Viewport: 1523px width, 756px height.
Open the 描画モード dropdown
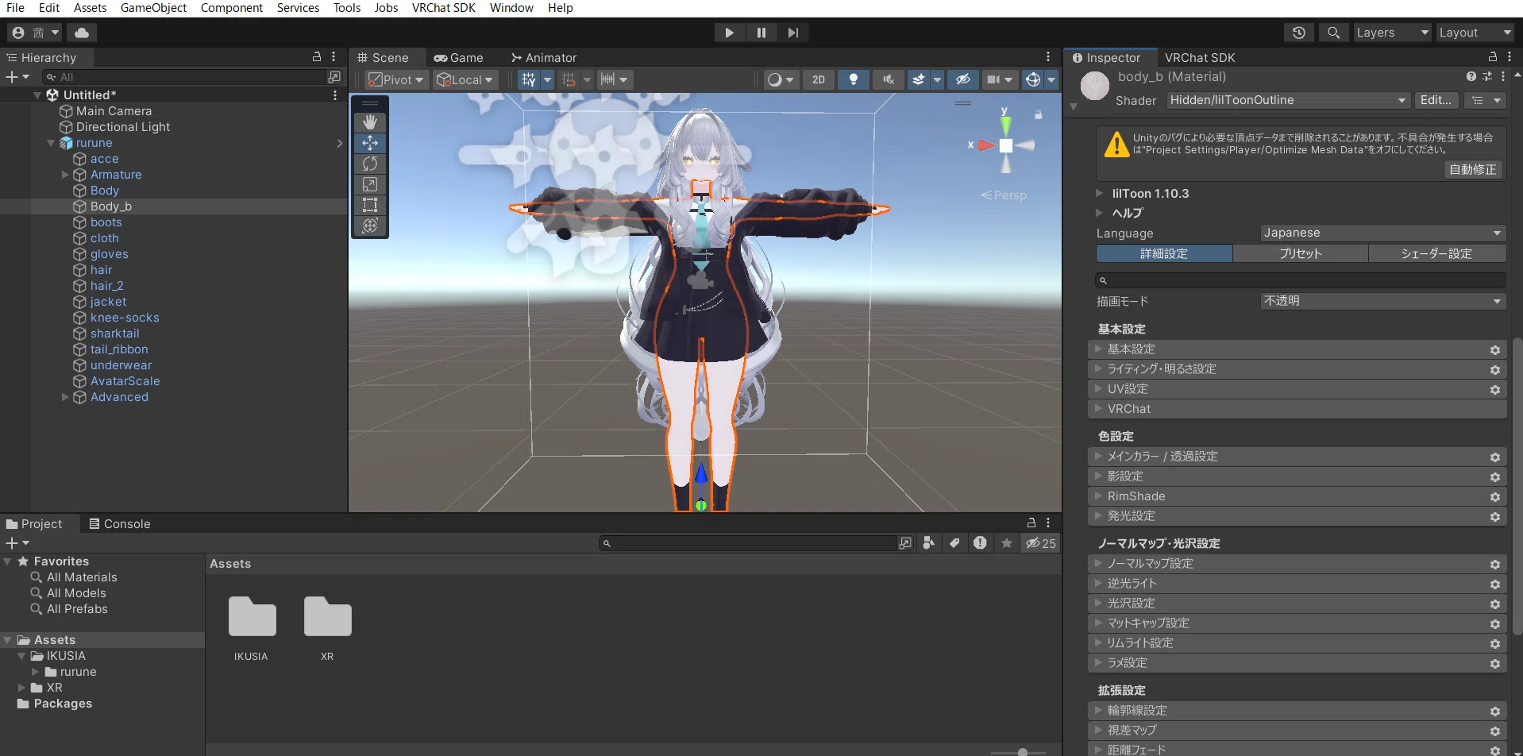tap(1382, 301)
